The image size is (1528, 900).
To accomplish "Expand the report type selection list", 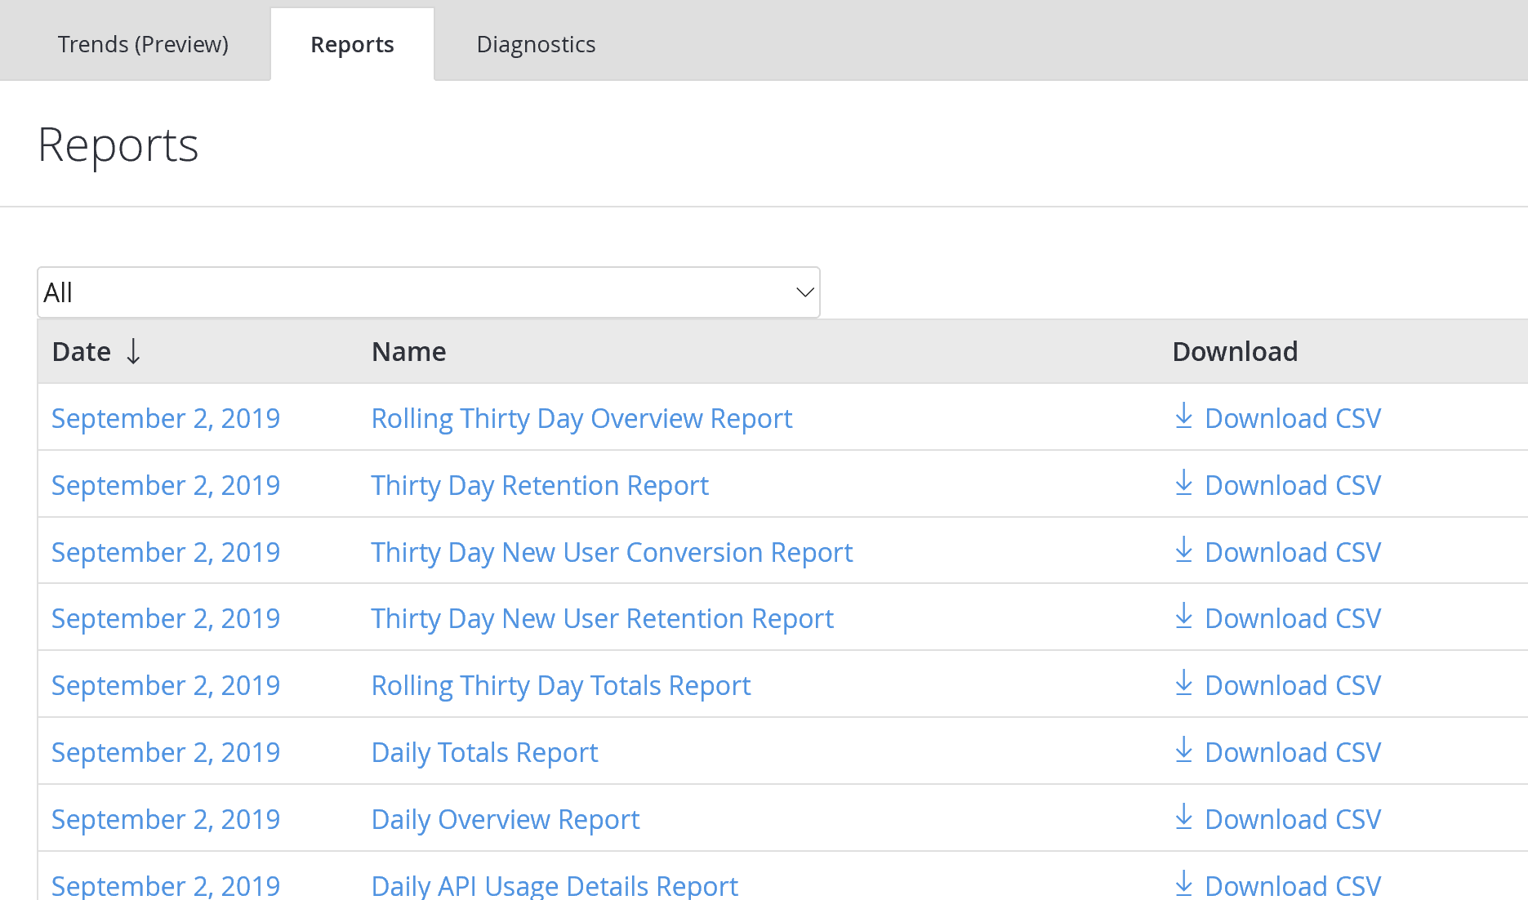I will coord(428,292).
